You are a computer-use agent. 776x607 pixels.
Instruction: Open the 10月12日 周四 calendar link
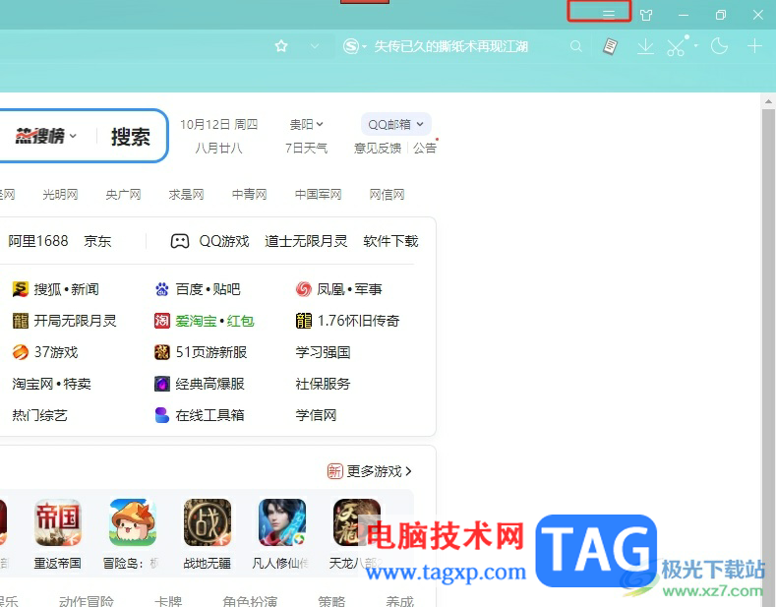(218, 124)
